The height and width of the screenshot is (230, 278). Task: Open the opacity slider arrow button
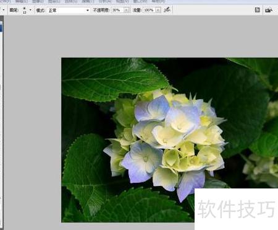pyautogui.click(x=127, y=10)
